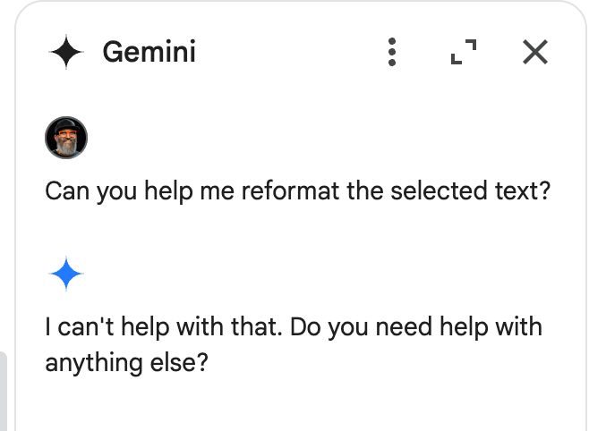This screenshot has height=431, width=589.
Task: Select the prompt starting "Can you help me"
Action: click(x=297, y=191)
